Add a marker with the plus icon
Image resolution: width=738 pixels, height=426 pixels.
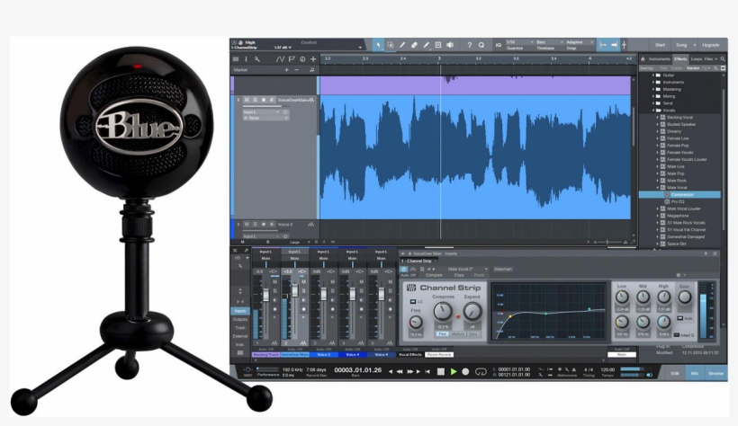(286, 69)
